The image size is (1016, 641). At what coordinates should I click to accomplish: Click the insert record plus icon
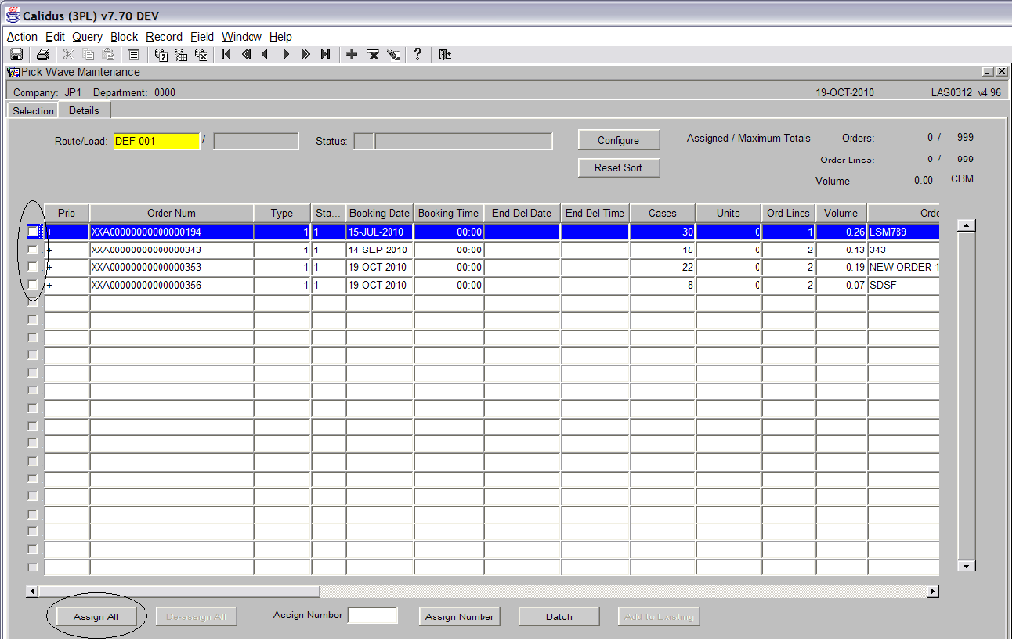(352, 54)
